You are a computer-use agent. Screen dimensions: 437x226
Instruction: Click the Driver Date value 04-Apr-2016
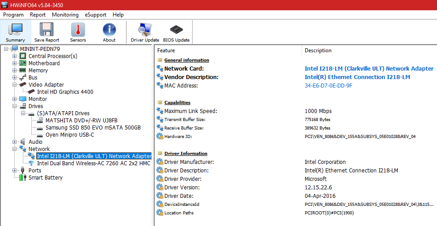coord(320,196)
